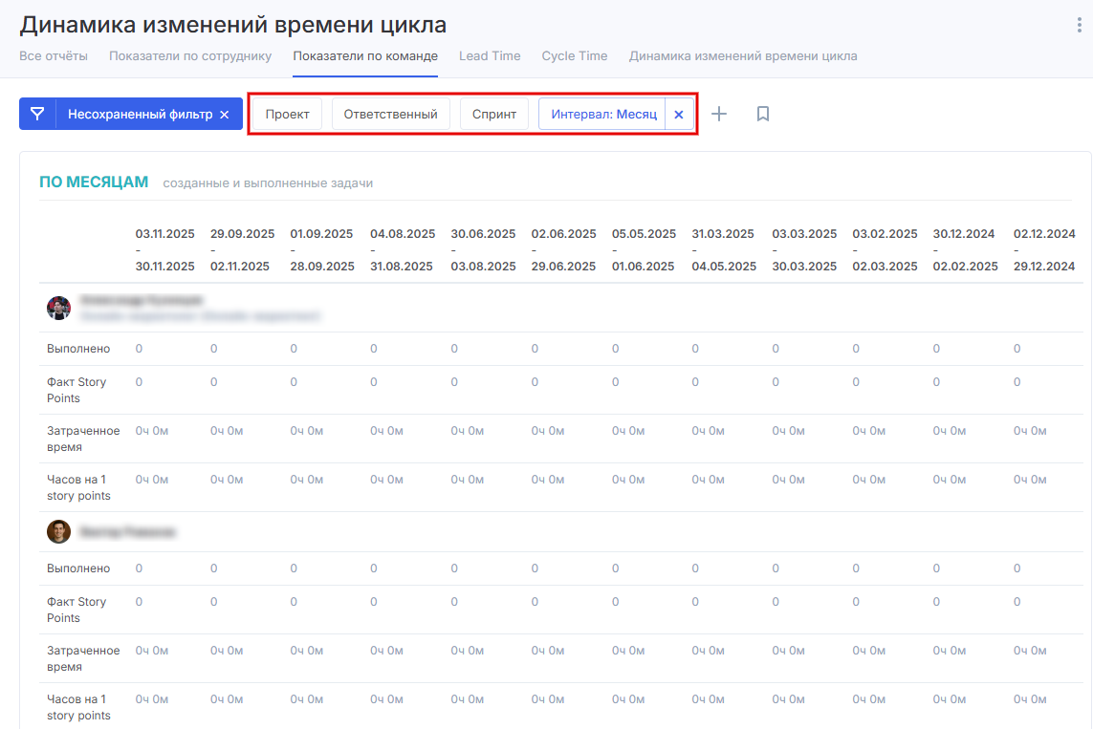Open the Проект filter dropdown
Screen dimensions: 1093x729
tap(287, 114)
